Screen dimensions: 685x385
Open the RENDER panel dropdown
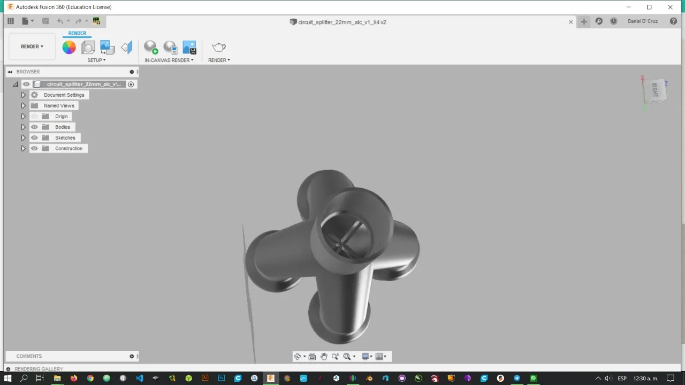click(x=219, y=60)
